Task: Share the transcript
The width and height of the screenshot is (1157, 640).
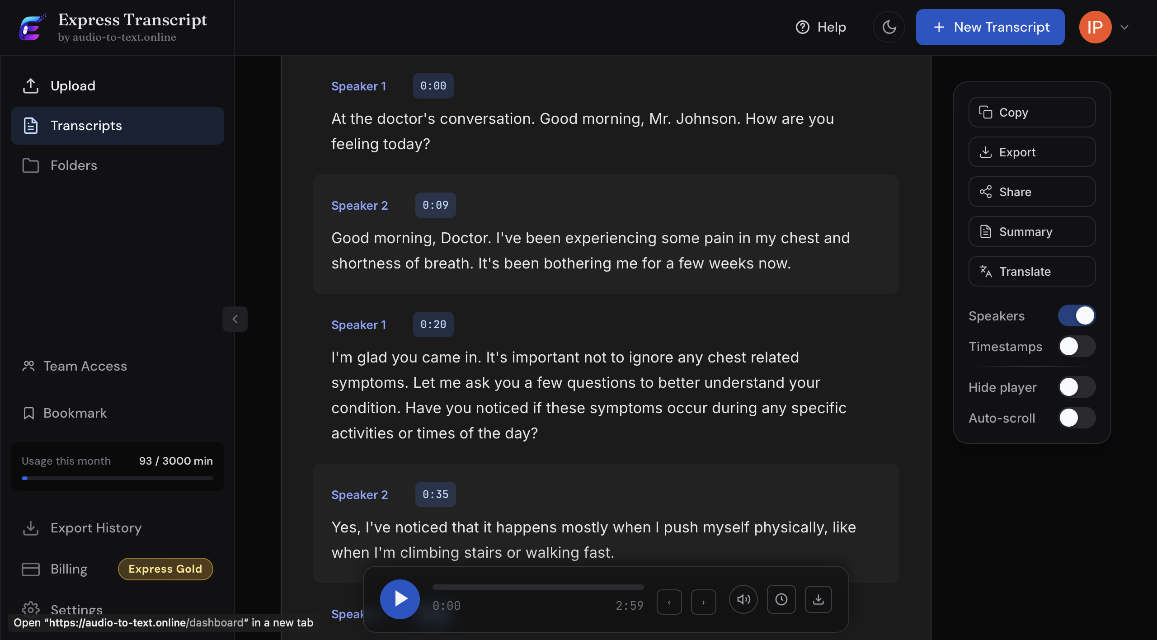Action: tap(1032, 192)
